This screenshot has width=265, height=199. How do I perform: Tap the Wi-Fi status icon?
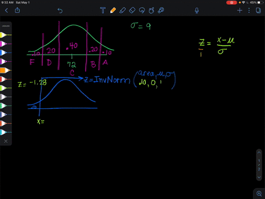[x=243, y=3]
